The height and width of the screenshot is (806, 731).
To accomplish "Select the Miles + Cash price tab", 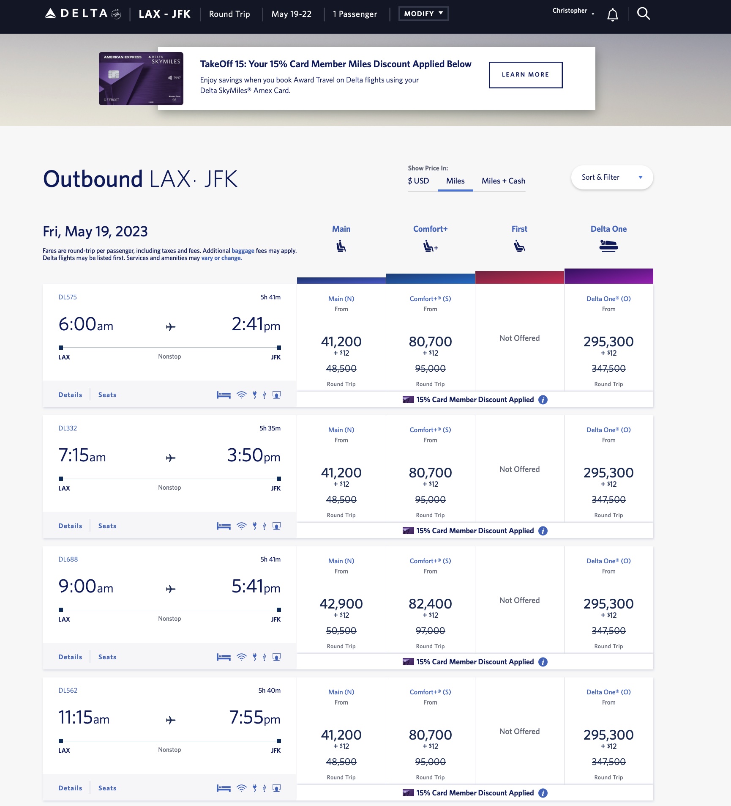I will pos(503,181).
